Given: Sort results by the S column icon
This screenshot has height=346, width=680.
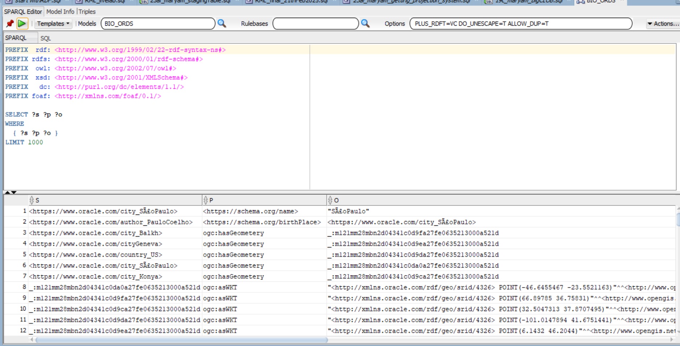Looking at the screenshot, I should (32, 200).
